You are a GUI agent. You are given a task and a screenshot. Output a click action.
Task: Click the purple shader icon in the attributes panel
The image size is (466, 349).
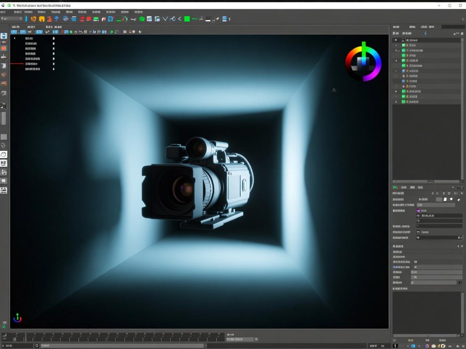[418, 210]
